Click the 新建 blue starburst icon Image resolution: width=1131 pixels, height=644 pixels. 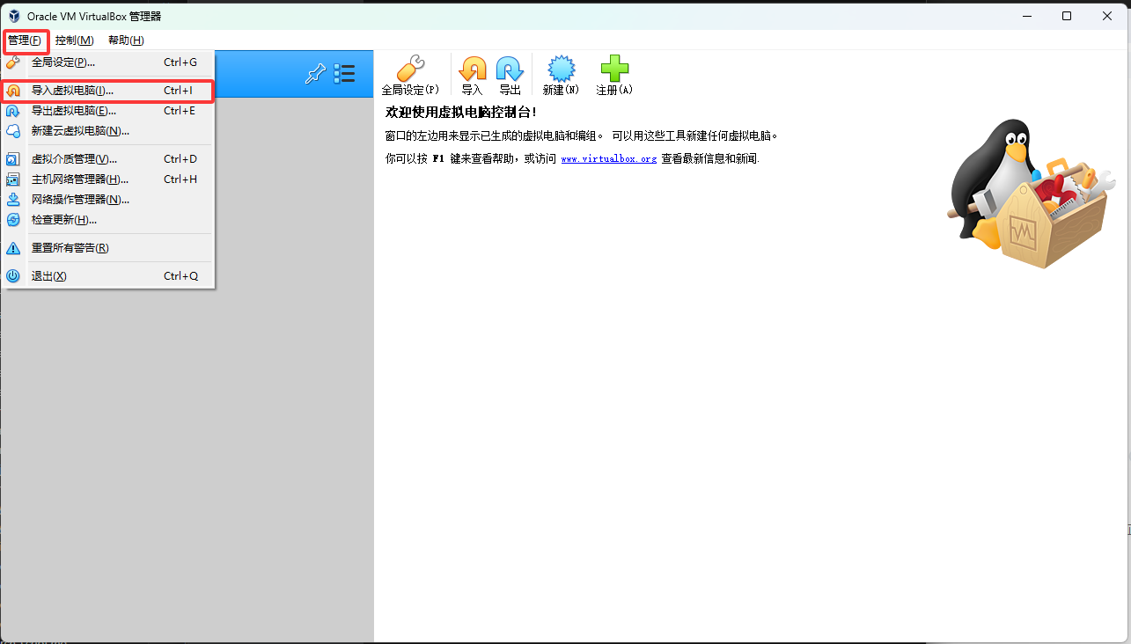pos(561,70)
